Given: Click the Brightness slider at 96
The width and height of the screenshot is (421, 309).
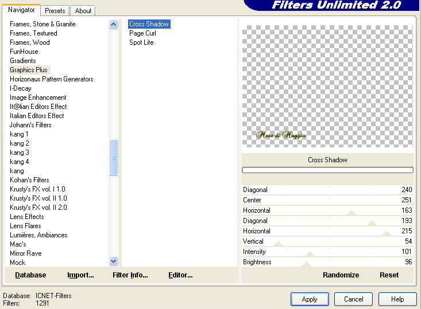Looking at the screenshot, I should pos(327,262).
